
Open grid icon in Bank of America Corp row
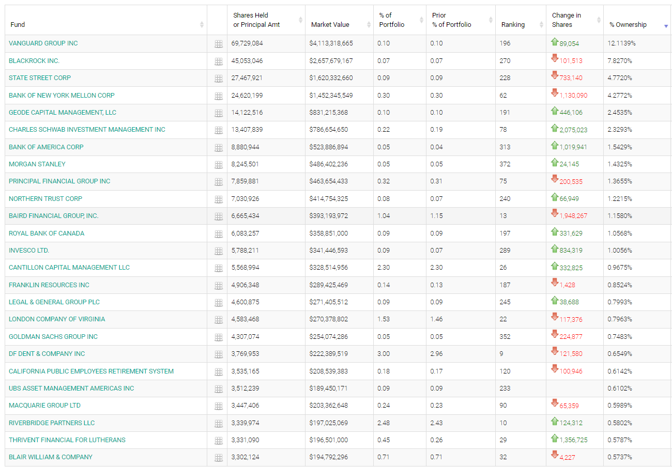pyautogui.click(x=219, y=148)
